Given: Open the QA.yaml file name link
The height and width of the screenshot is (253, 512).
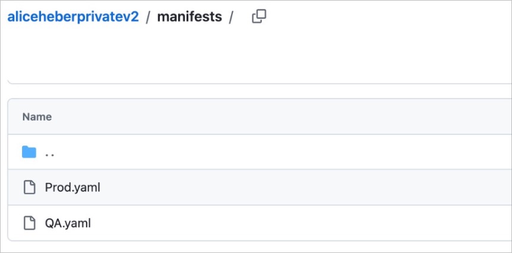Looking at the screenshot, I should [68, 223].
